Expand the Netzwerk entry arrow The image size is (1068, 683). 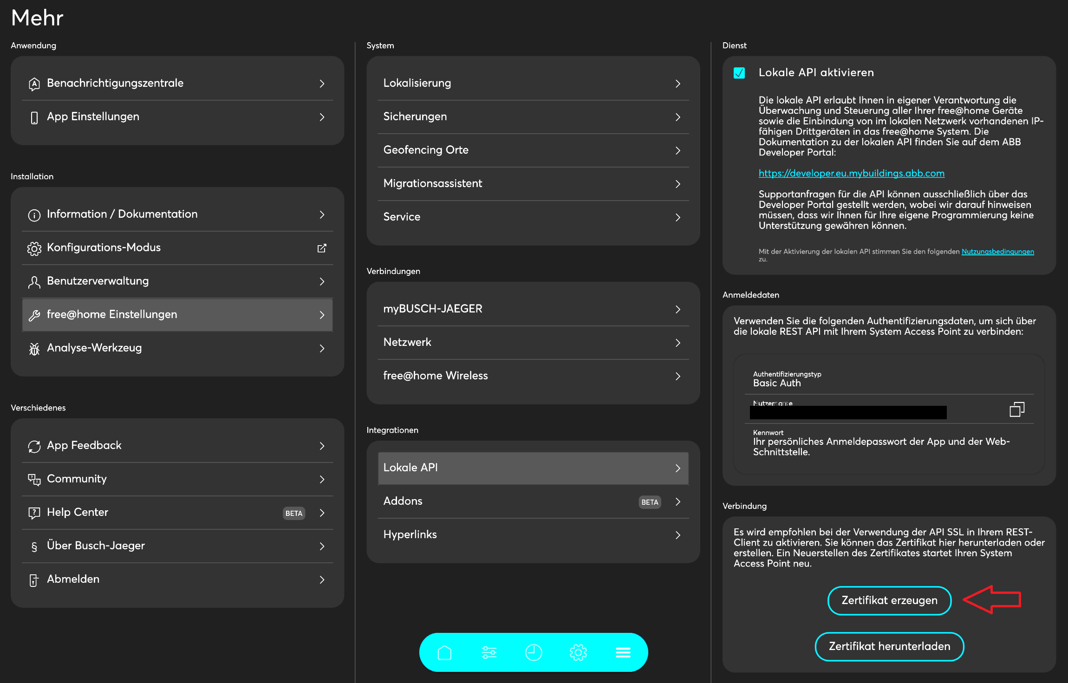pos(677,343)
